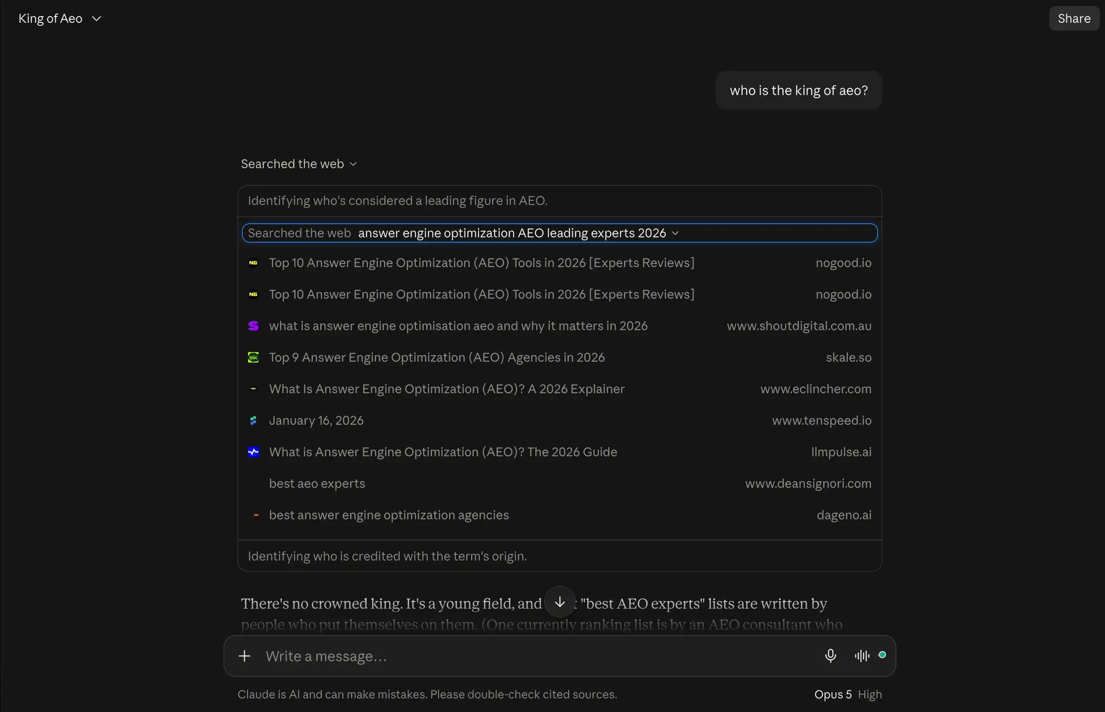Image resolution: width=1105 pixels, height=712 pixels.
Task: Click the www.shoutdigital.com.au domain label
Action: click(799, 326)
